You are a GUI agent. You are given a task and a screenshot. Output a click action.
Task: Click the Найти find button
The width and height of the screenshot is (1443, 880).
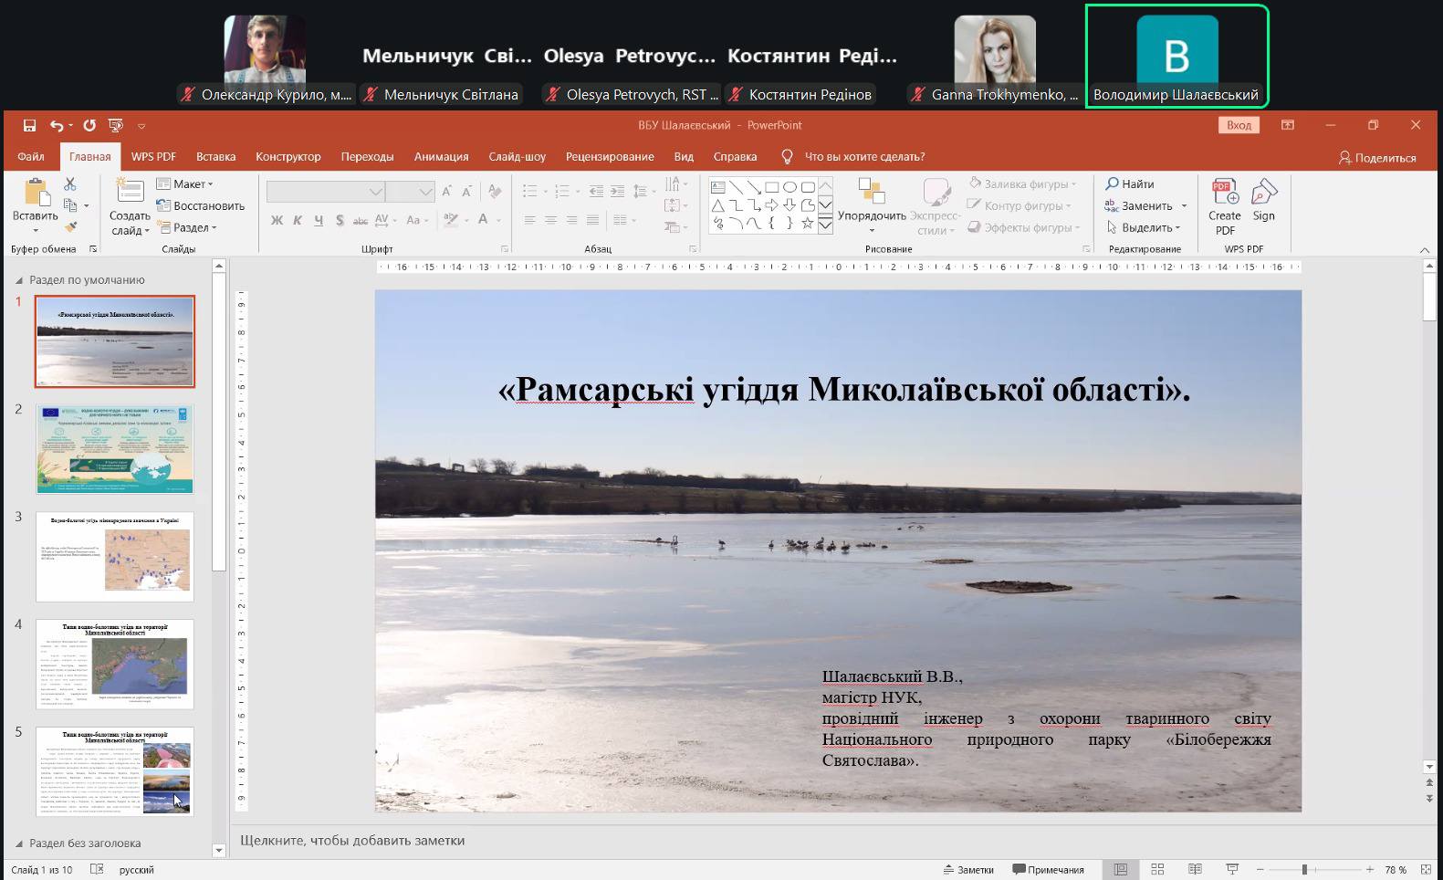[1130, 184]
